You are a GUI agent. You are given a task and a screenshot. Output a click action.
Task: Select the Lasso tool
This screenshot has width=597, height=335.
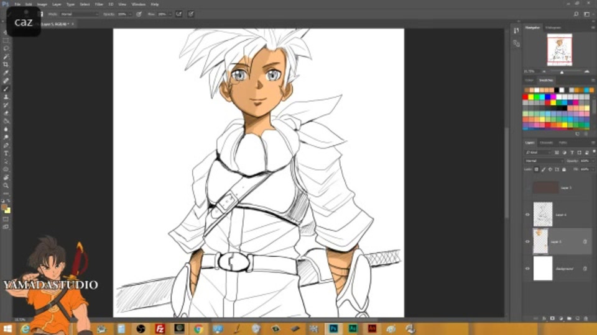(6, 48)
